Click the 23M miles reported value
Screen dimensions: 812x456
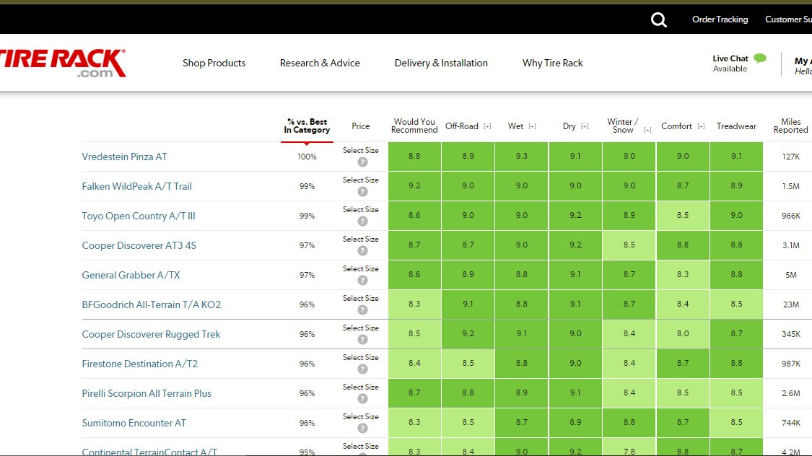click(791, 304)
